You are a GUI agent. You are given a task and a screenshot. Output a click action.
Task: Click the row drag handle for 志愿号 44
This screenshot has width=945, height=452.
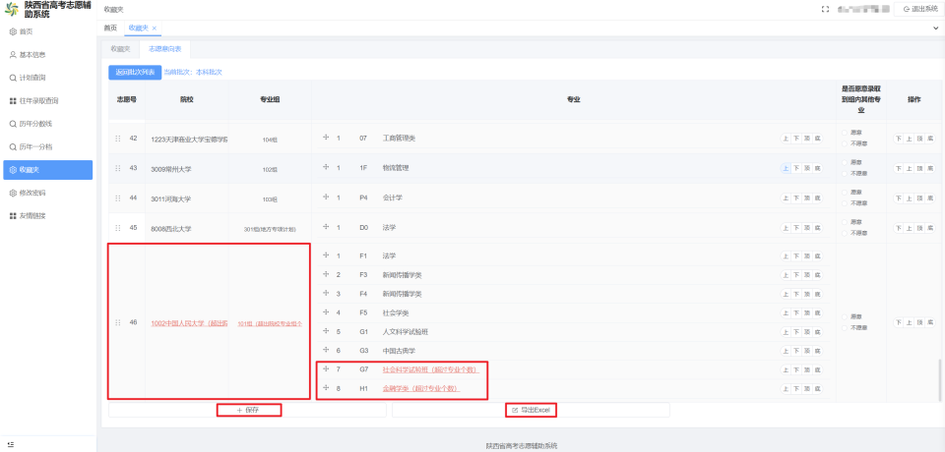118,198
